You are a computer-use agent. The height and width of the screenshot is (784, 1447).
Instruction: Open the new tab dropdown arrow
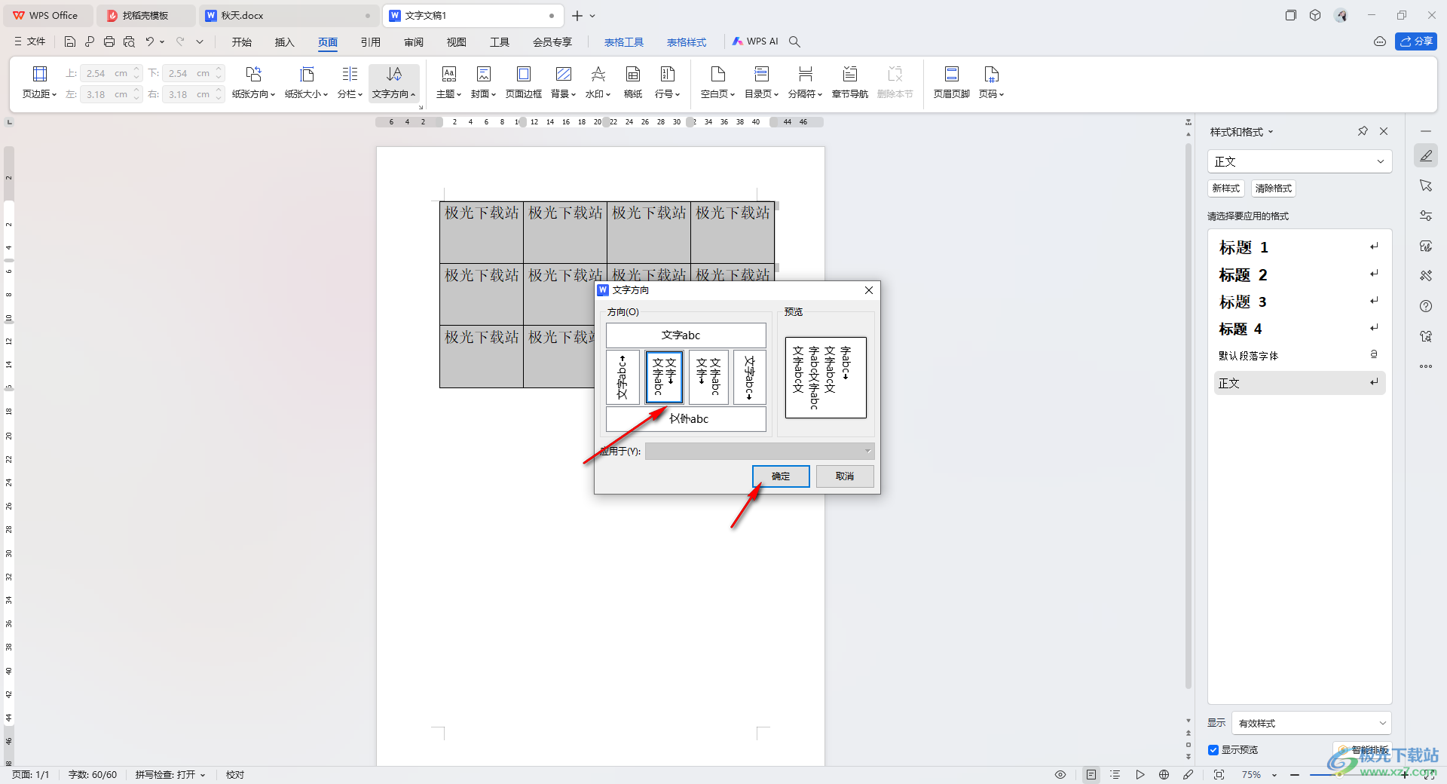(592, 16)
